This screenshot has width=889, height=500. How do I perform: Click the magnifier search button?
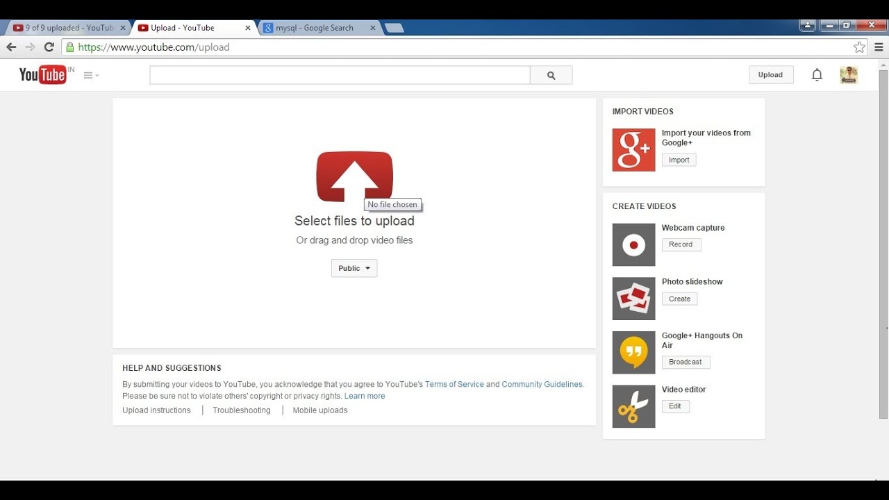click(551, 75)
